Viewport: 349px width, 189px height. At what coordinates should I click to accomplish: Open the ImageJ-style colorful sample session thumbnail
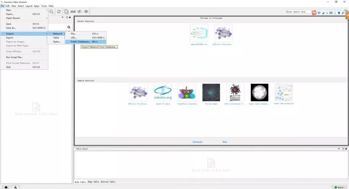[x=187, y=93]
